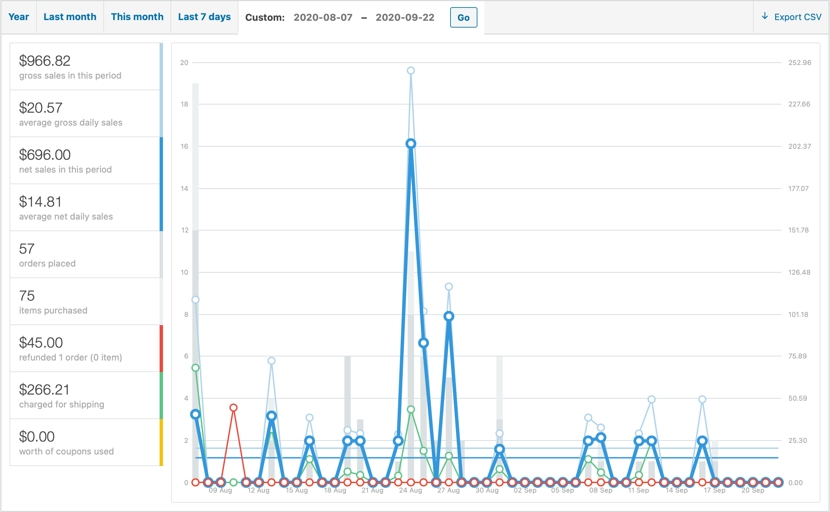Image resolution: width=830 pixels, height=512 pixels.
Task: Edit the custom start date 2020-08-07
Action: click(323, 17)
